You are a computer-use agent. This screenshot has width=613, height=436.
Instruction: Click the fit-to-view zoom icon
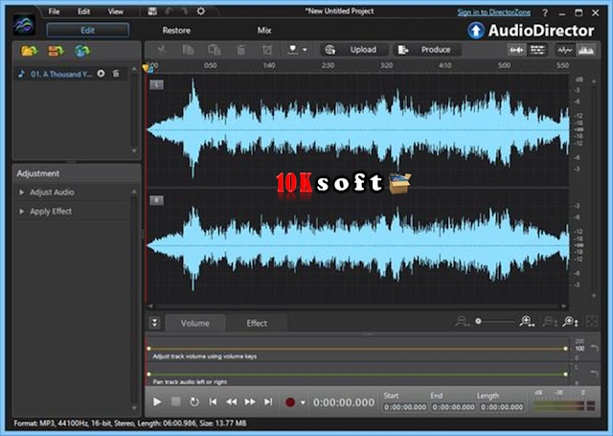(x=592, y=321)
